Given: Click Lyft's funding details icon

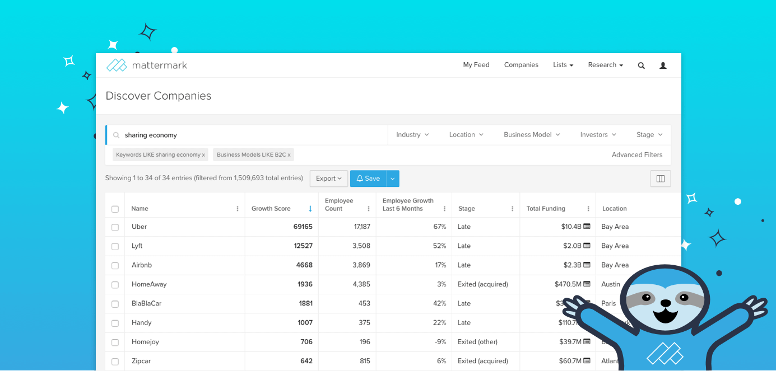Looking at the screenshot, I should pos(587,246).
